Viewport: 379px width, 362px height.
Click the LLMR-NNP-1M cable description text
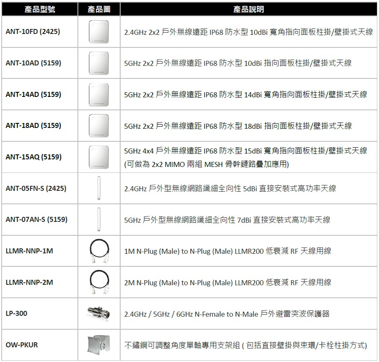pyautogui.click(x=227, y=251)
